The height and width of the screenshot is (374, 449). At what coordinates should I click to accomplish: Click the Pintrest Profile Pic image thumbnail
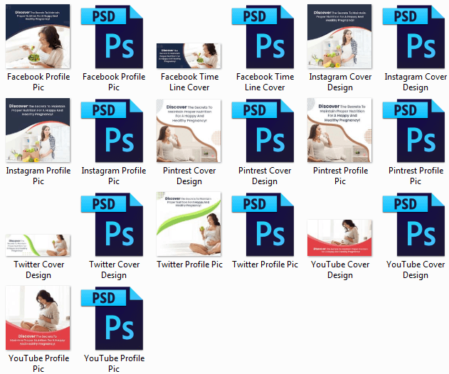[339, 130]
